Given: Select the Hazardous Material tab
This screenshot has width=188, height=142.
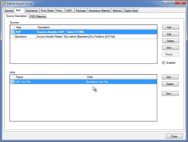Looking at the screenshot, I should pyautogui.click(x=99, y=11).
